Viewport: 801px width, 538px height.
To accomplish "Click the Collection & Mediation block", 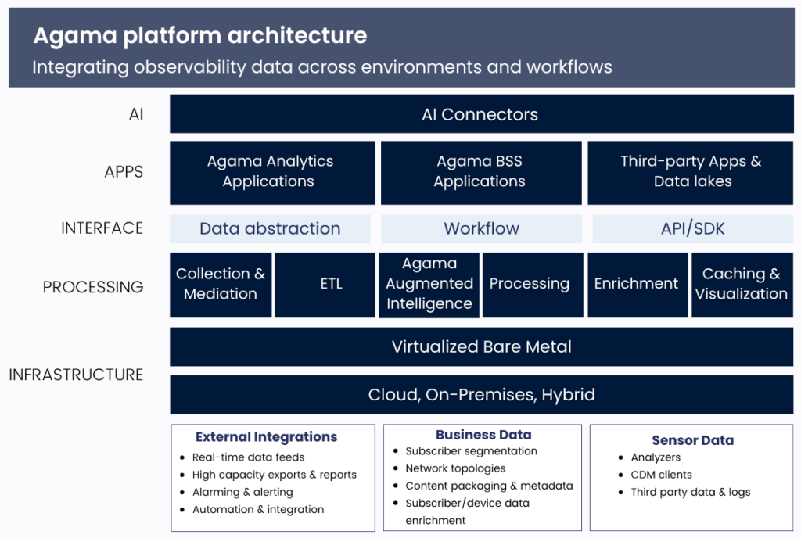I will click(221, 284).
